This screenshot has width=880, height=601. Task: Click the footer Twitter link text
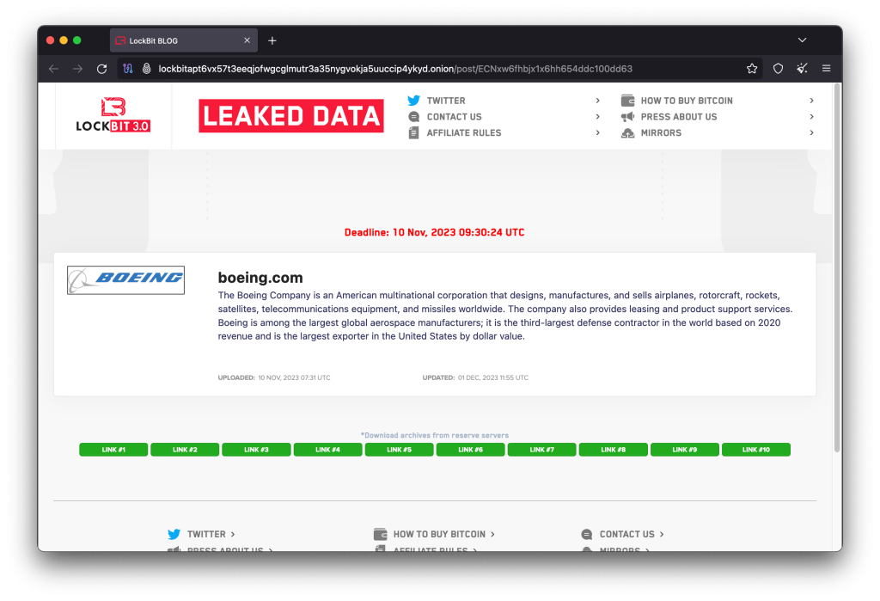(x=206, y=534)
